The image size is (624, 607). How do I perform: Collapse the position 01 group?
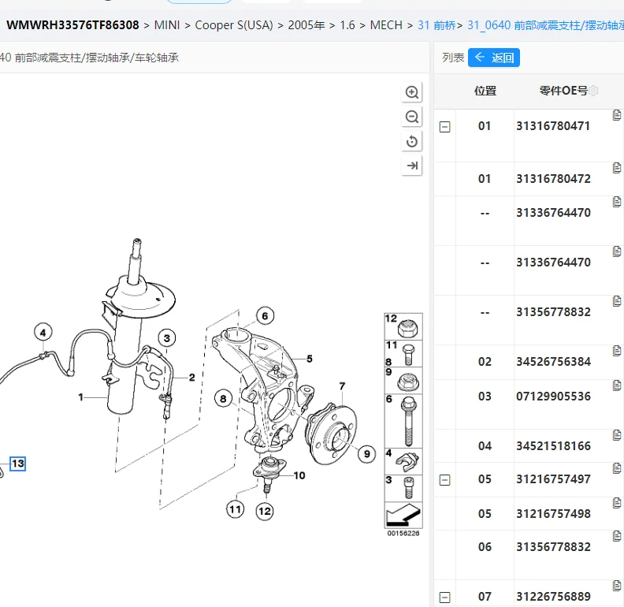coord(444,127)
